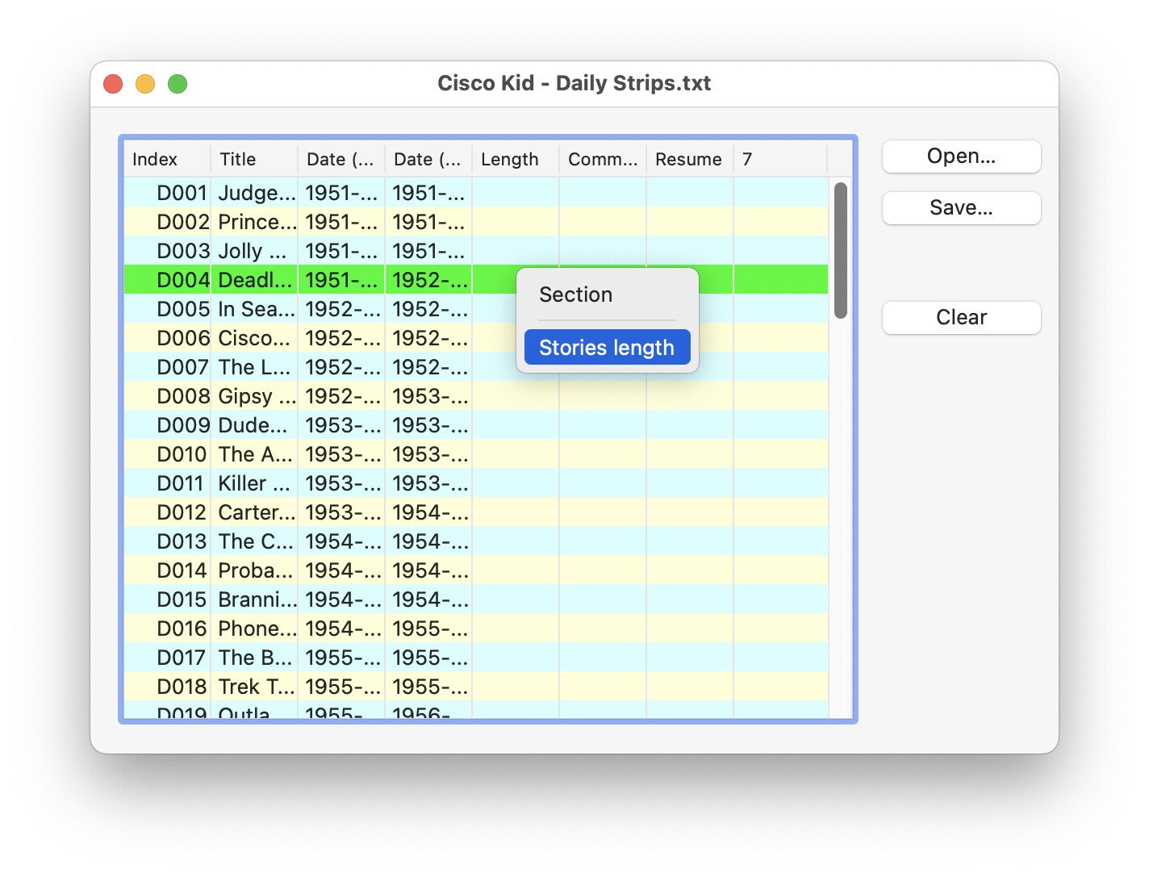
Task: Click the Clear button
Action: (960, 318)
